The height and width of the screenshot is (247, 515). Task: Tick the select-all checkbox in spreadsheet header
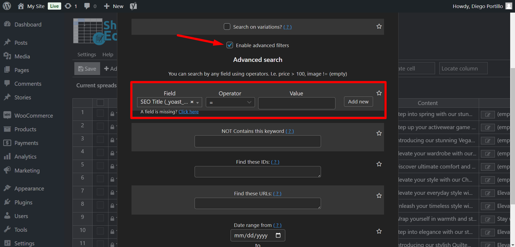click(x=100, y=103)
